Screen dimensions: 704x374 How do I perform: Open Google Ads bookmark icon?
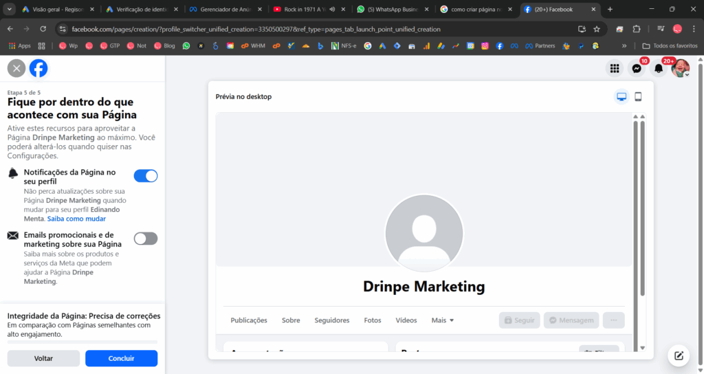coord(382,46)
